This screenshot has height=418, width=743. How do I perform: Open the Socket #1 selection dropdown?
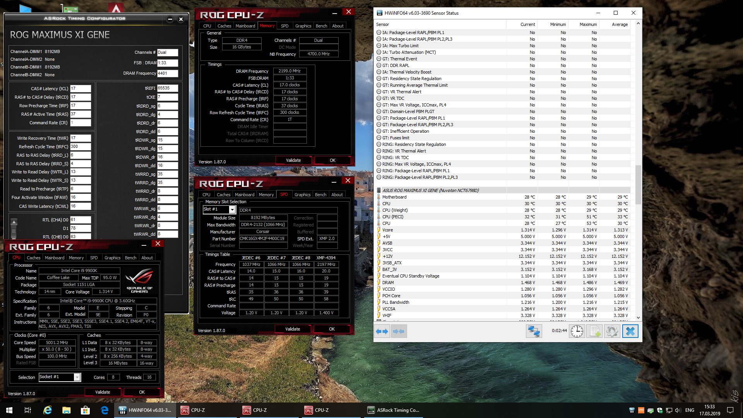(x=77, y=377)
